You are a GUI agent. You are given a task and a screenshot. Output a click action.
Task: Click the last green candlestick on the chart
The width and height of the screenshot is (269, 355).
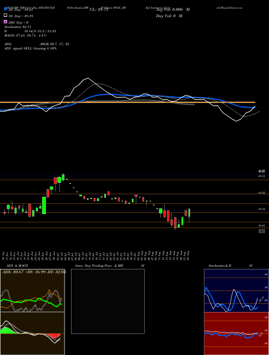click(189, 213)
